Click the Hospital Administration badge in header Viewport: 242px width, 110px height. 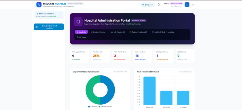[75, 4]
